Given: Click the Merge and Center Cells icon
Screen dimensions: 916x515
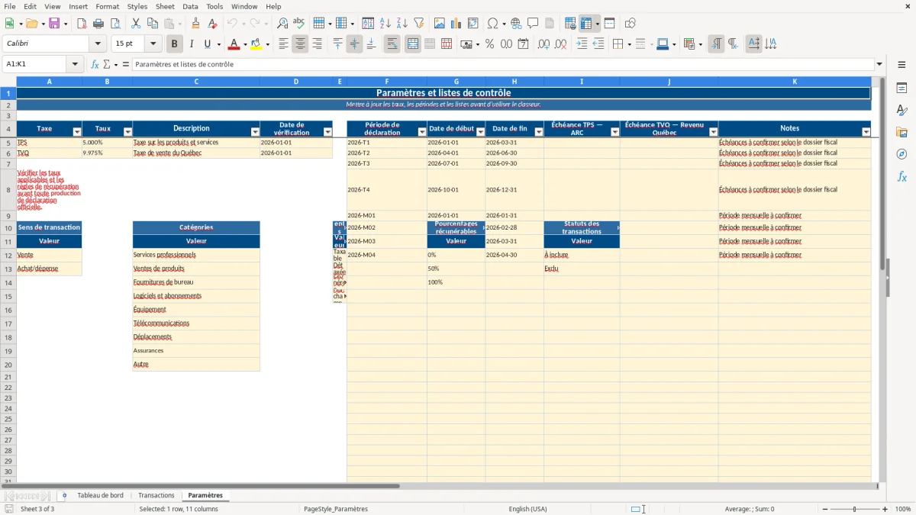Looking at the screenshot, I should 413,44.
